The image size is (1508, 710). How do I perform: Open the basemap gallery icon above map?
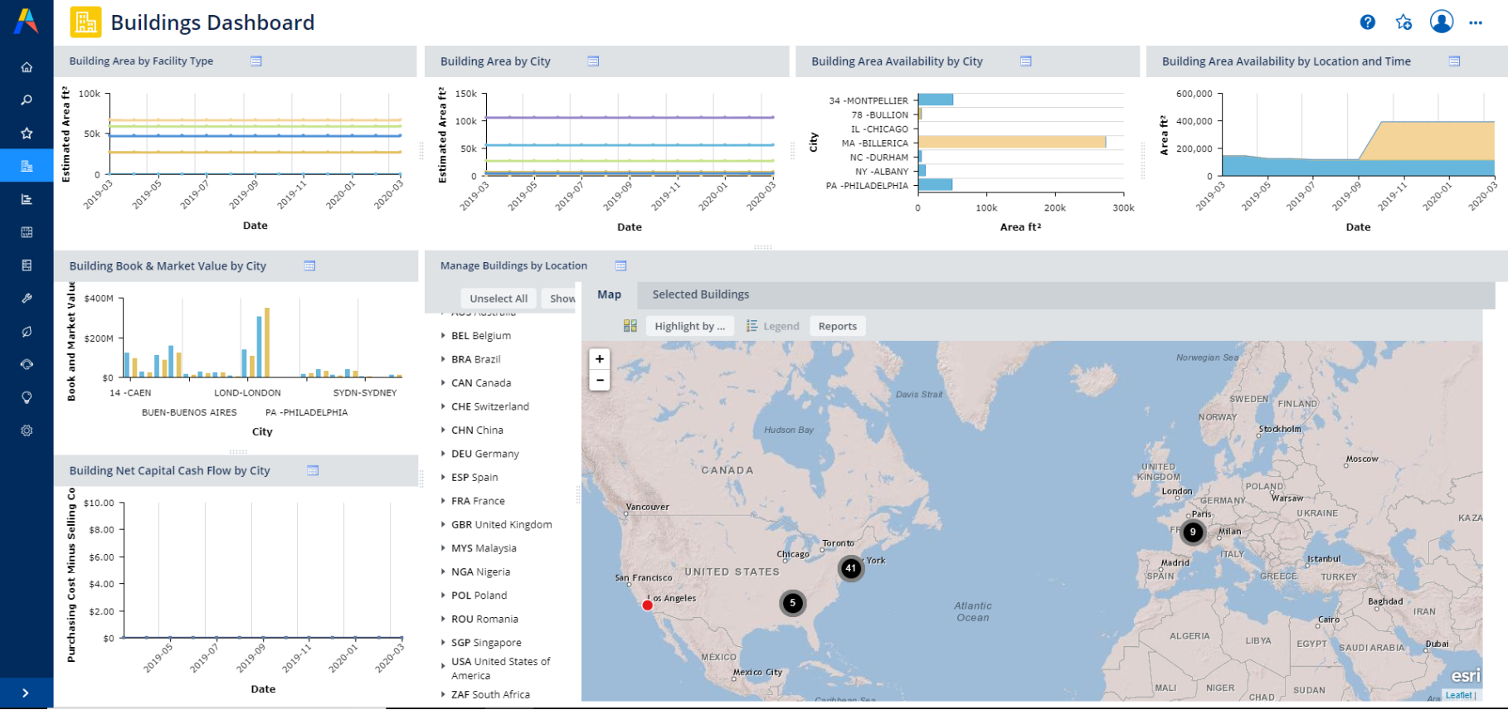[x=630, y=326]
